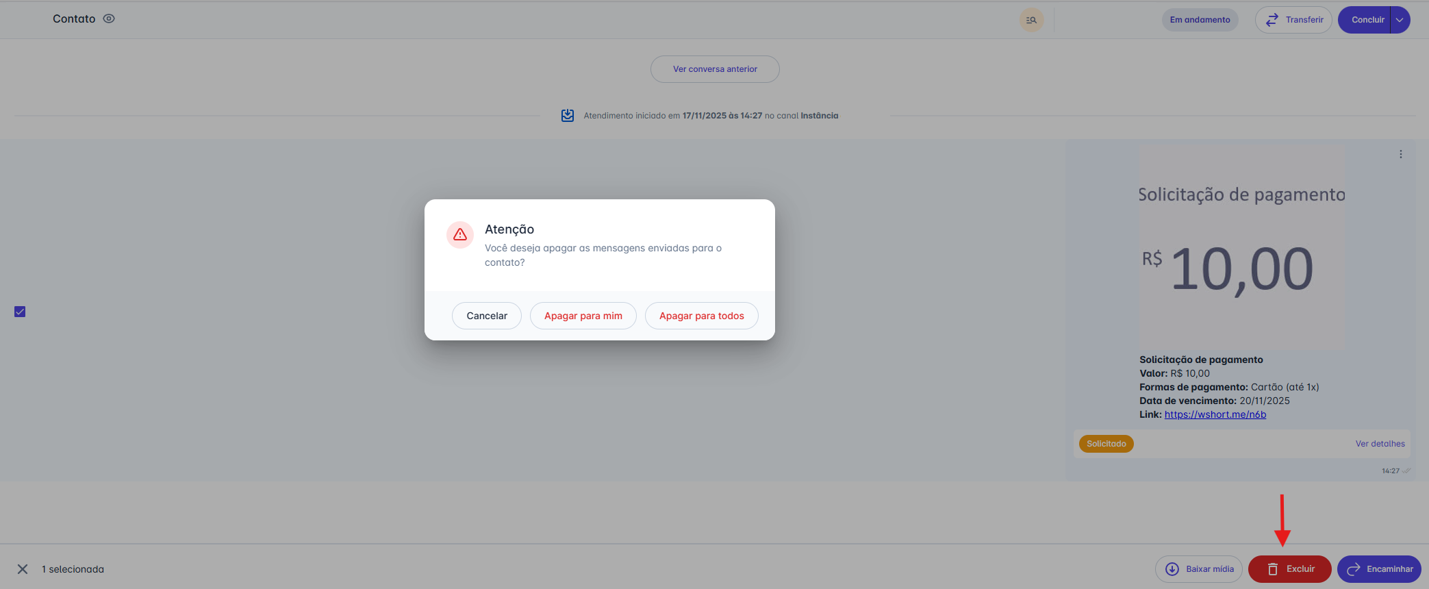Image resolution: width=1429 pixels, height=589 pixels.
Task: Expand the Concluir dropdown arrow
Action: click(1400, 20)
